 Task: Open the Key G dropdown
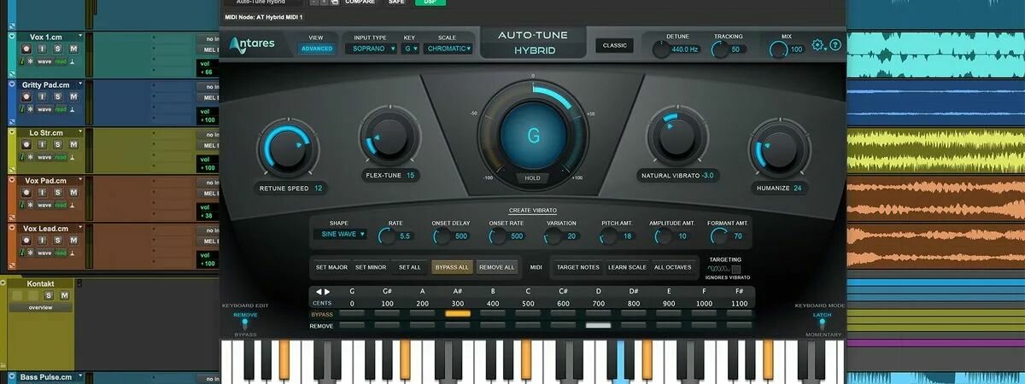coord(412,49)
